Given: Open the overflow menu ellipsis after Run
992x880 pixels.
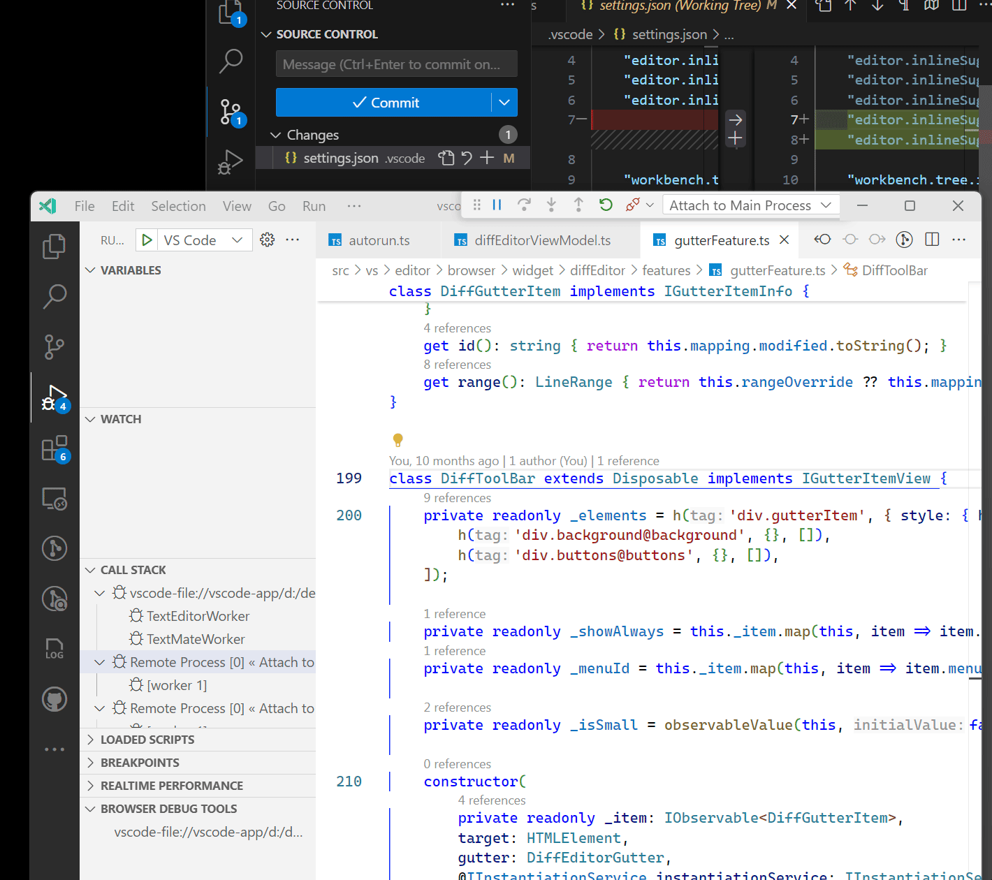Looking at the screenshot, I should point(354,206).
